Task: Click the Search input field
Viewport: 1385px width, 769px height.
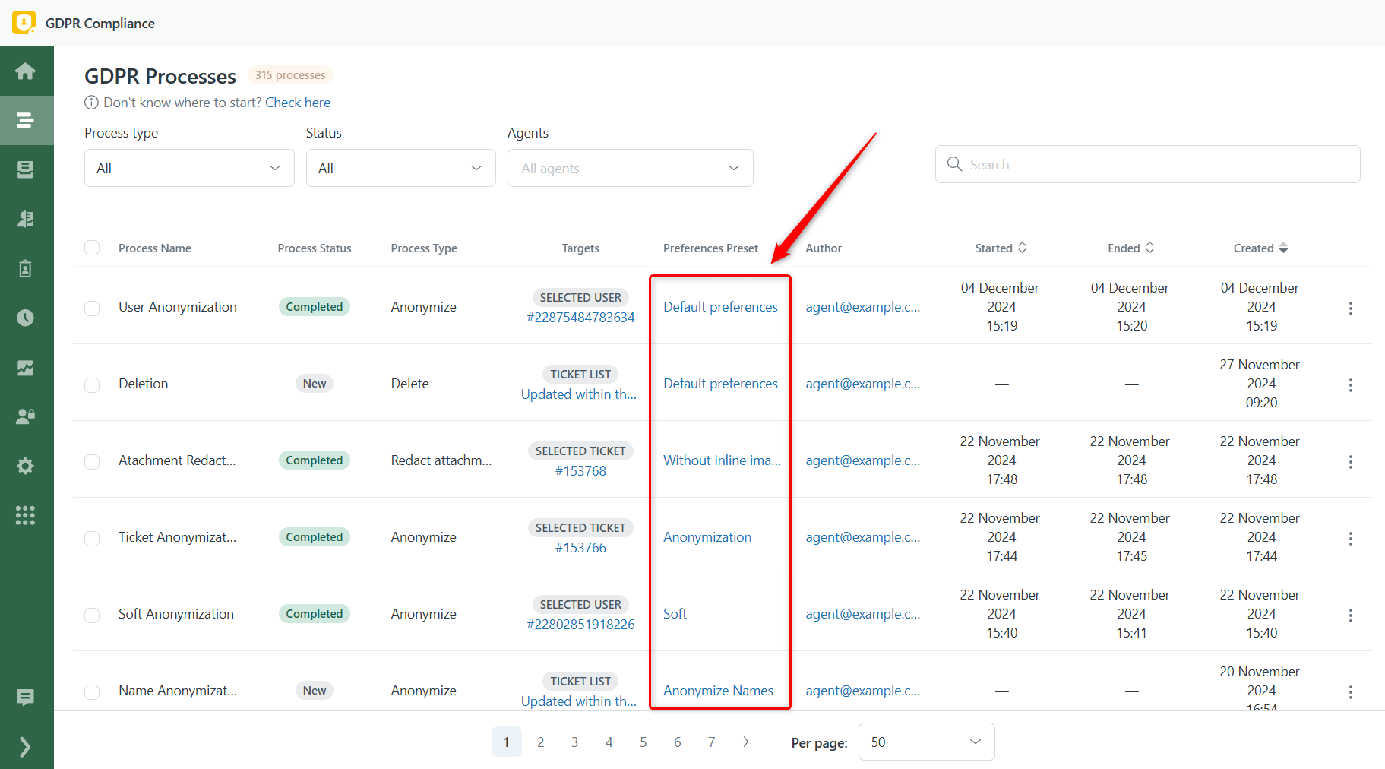Action: (1147, 164)
